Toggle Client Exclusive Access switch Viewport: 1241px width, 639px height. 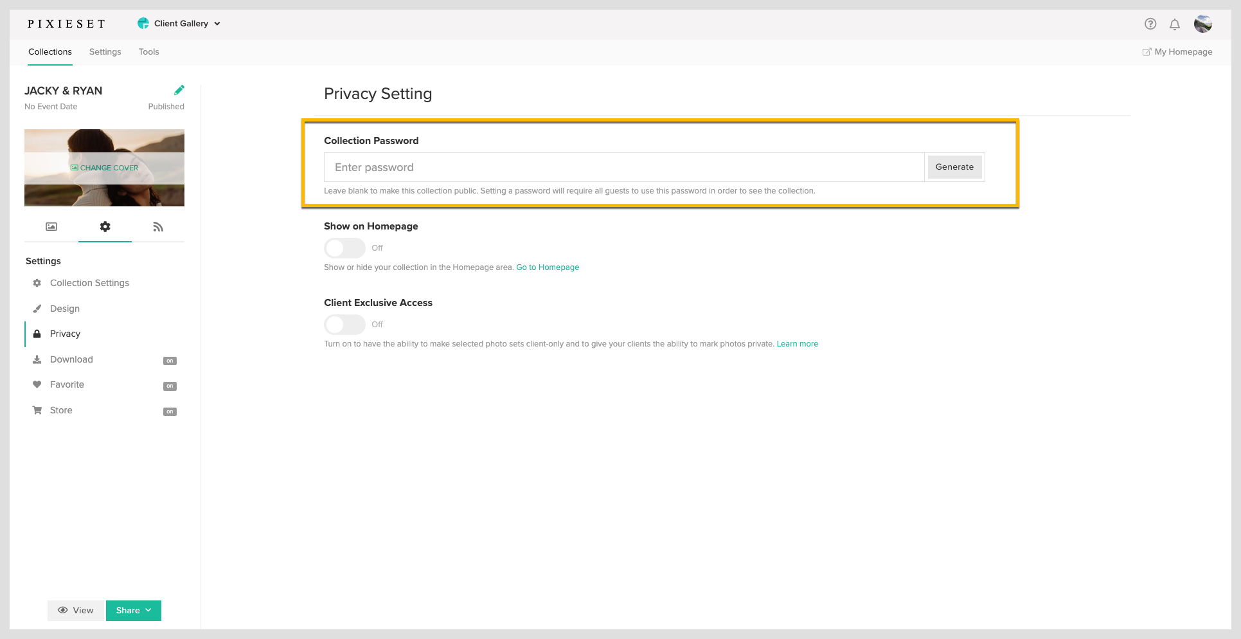tap(344, 325)
